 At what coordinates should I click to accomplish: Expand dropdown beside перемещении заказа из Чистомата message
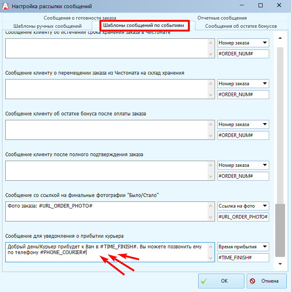click(x=243, y=84)
